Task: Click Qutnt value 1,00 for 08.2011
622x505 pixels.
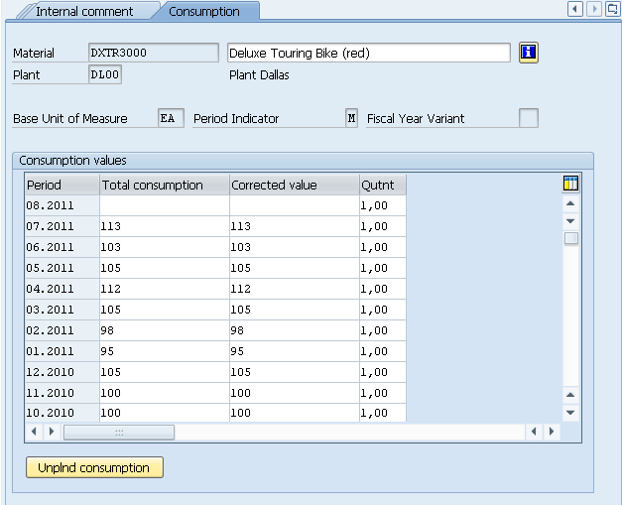Action: [x=383, y=205]
